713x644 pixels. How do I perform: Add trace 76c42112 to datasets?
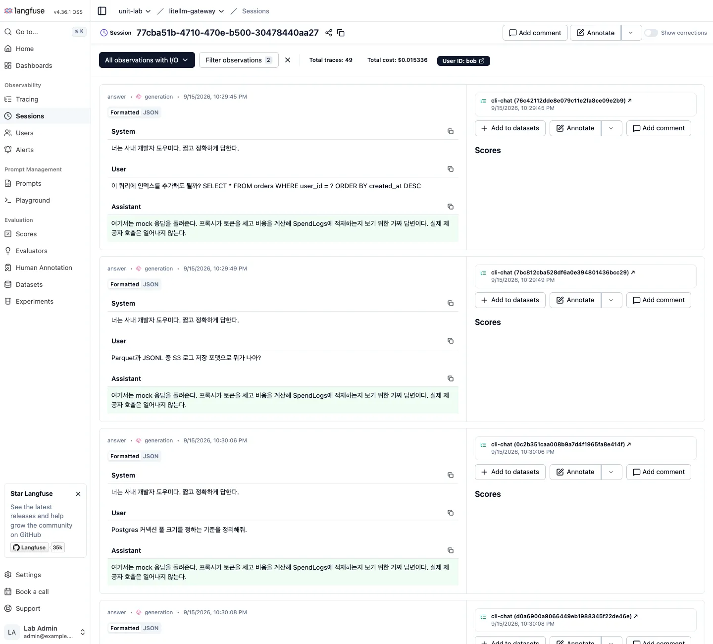point(510,128)
